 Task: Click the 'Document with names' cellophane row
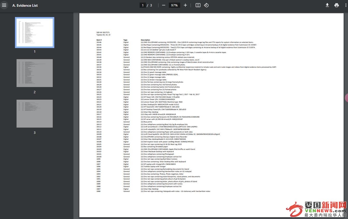[x=162, y=184]
